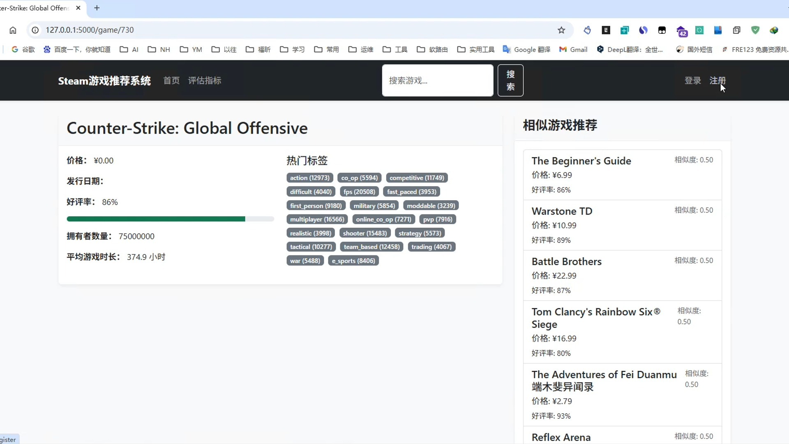Click the purple badge 42 extension icon
This screenshot has height=444, width=789.
(x=681, y=31)
